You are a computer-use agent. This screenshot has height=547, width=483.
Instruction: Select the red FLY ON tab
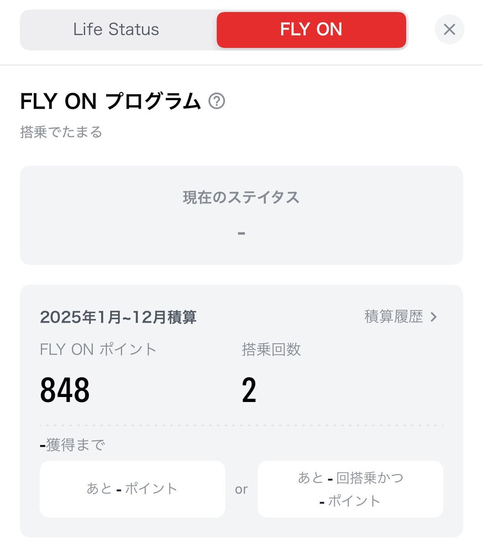(311, 30)
